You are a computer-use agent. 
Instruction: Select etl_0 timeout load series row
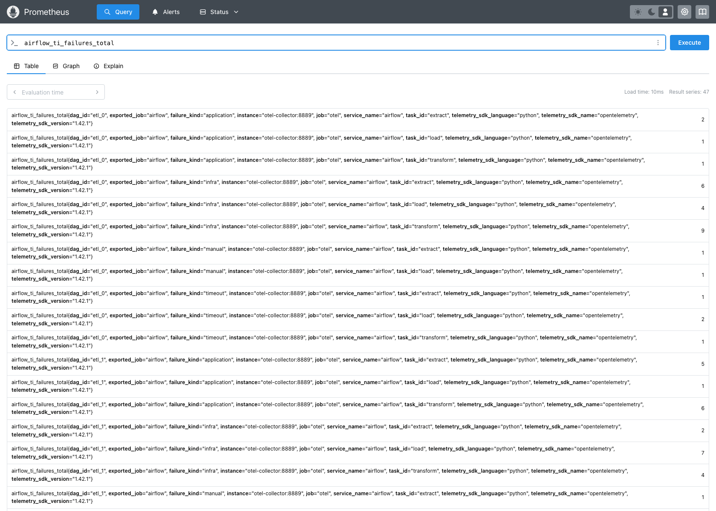(358, 319)
